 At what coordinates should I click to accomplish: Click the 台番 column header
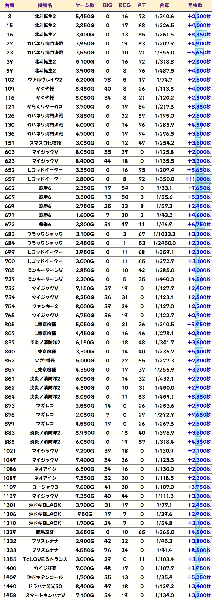(10, 5)
